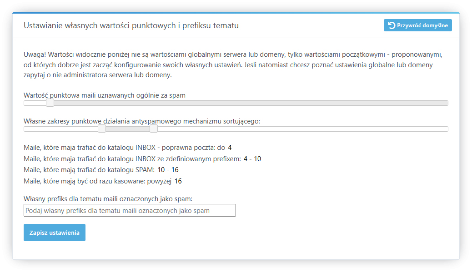The height and width of the screenshot is (272, 472).
Task: Select the right handle of the range slider
Action: (154, 129)
